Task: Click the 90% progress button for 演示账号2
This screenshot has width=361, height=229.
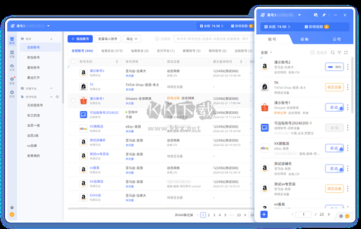Action: coord(335,67)
